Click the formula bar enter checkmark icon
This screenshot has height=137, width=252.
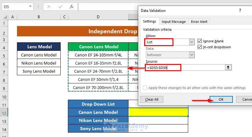click(60, 7)
